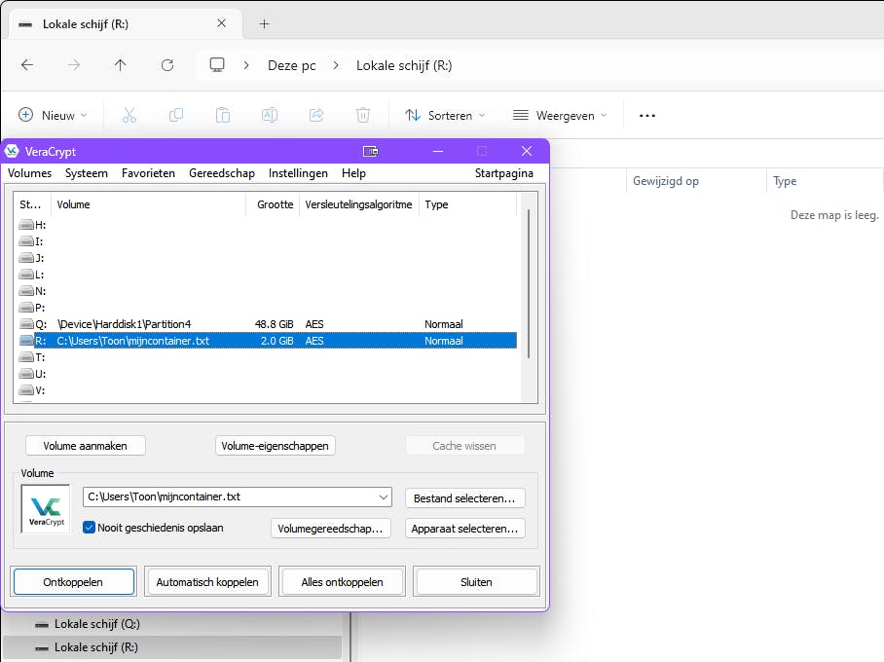This screenshot has height=662, width=884.
Task: Click the Rename icon in Explorer toolbar
Action: click(x=270, y=115)
